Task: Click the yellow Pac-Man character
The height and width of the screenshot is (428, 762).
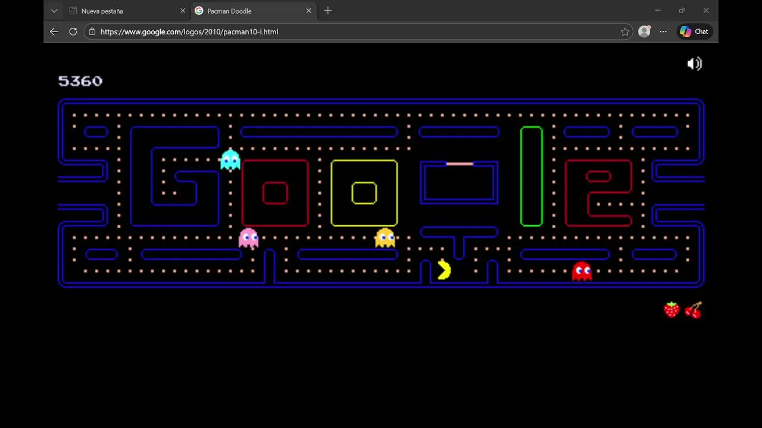Action: click(x=444, y=270)
